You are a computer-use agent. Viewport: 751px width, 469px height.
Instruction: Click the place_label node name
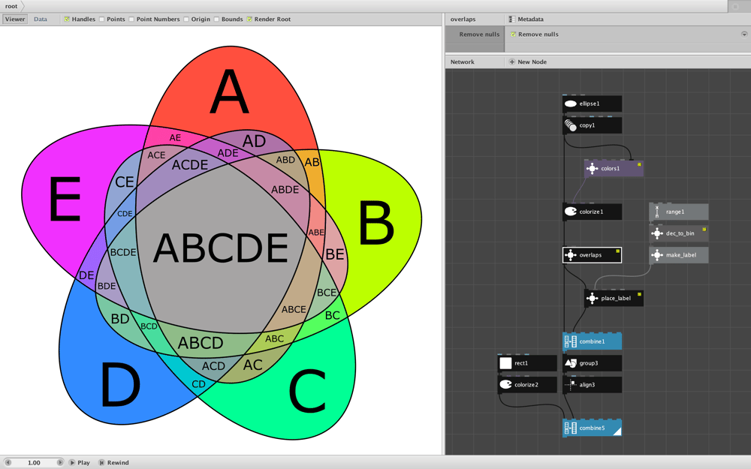tap(616, 298)
